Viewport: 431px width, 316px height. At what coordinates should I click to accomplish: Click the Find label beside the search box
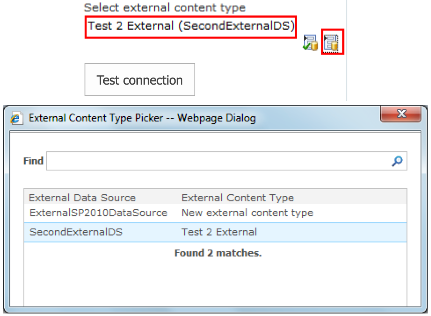point(33,161)
